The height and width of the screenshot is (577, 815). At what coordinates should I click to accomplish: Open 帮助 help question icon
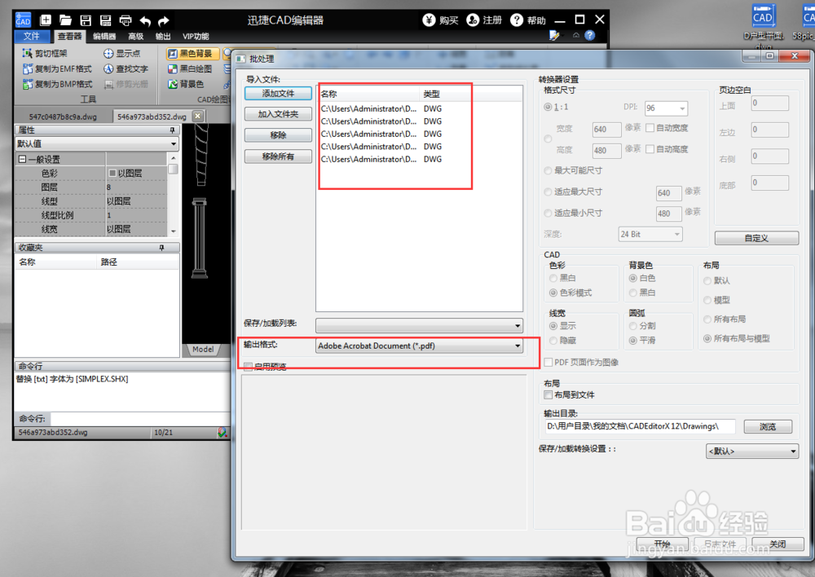pos(516,20)
